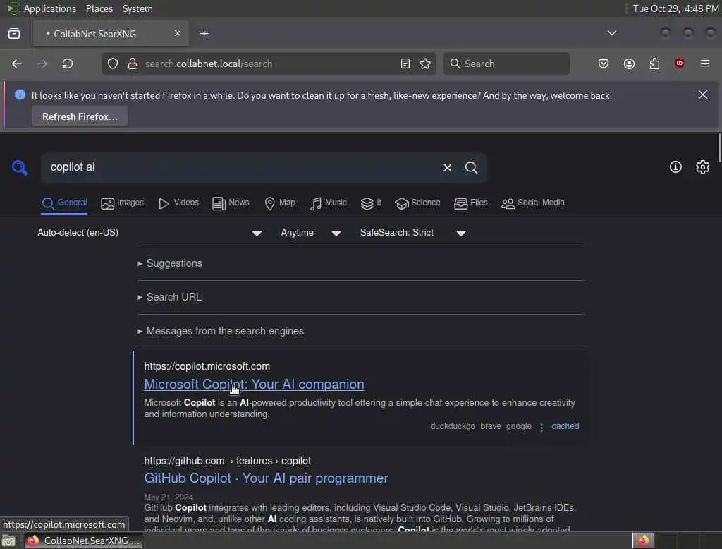Bookmark this page with star icon
722x549 pixels.
[x=425, y=64]
